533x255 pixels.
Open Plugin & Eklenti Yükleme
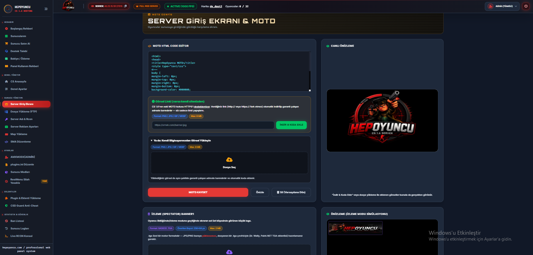click(x=25, y=198)
